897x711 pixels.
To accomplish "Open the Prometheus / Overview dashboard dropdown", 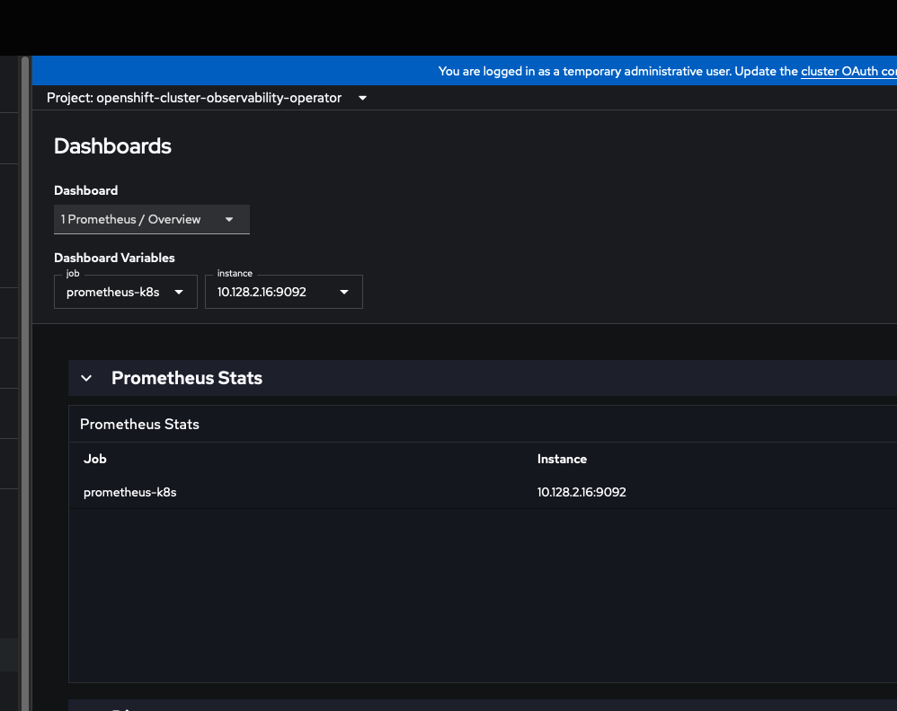I will coord(152,219).
